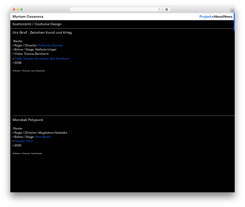Click the browser download icon button
This screenshot has height=207, width=245.
pos(167,9)
